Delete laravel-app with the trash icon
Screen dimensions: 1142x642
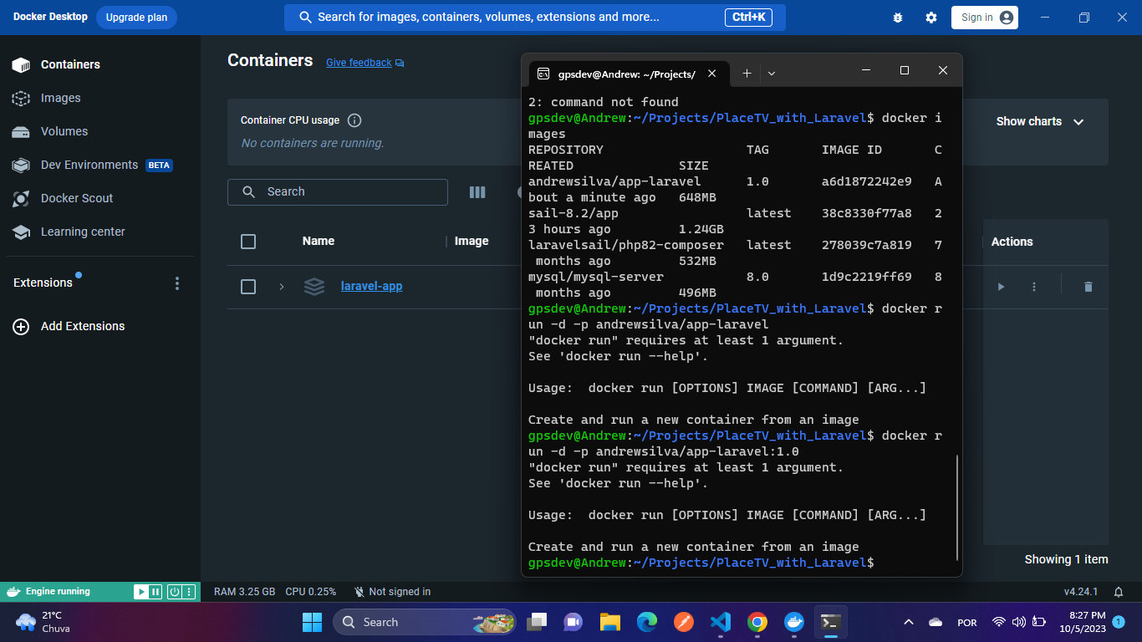point(1088,287)
